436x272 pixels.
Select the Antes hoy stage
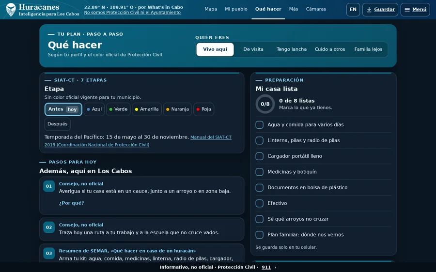pos(63,109)
